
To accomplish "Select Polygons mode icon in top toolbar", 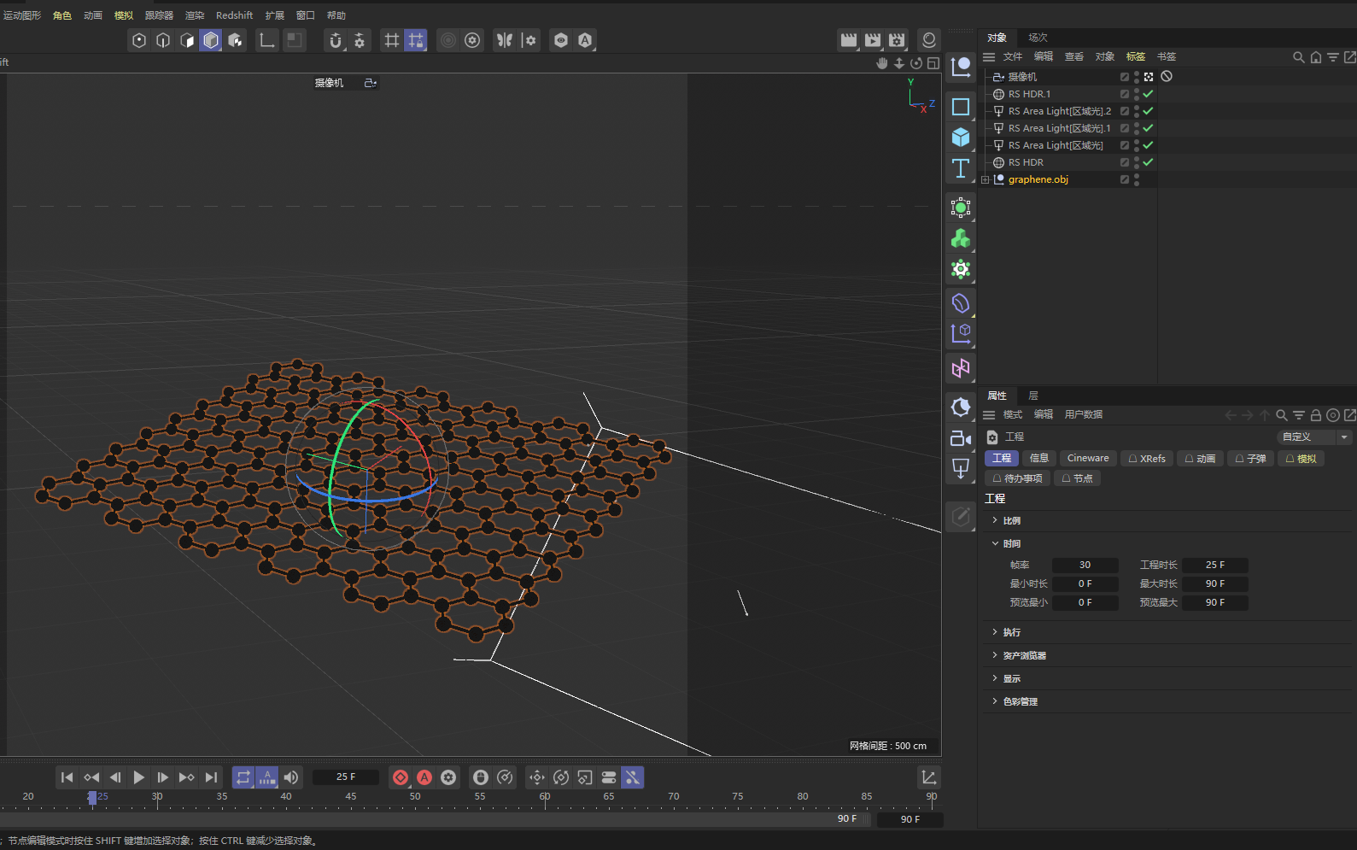I will [x=187, y=40].
